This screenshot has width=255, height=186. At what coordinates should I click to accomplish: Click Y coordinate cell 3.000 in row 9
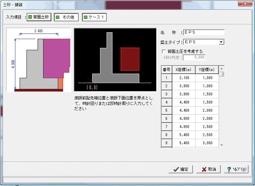coord(207,143)
